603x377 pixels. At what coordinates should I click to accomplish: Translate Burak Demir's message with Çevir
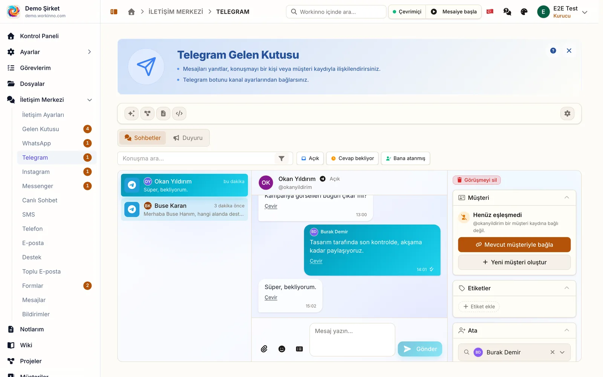316,261
